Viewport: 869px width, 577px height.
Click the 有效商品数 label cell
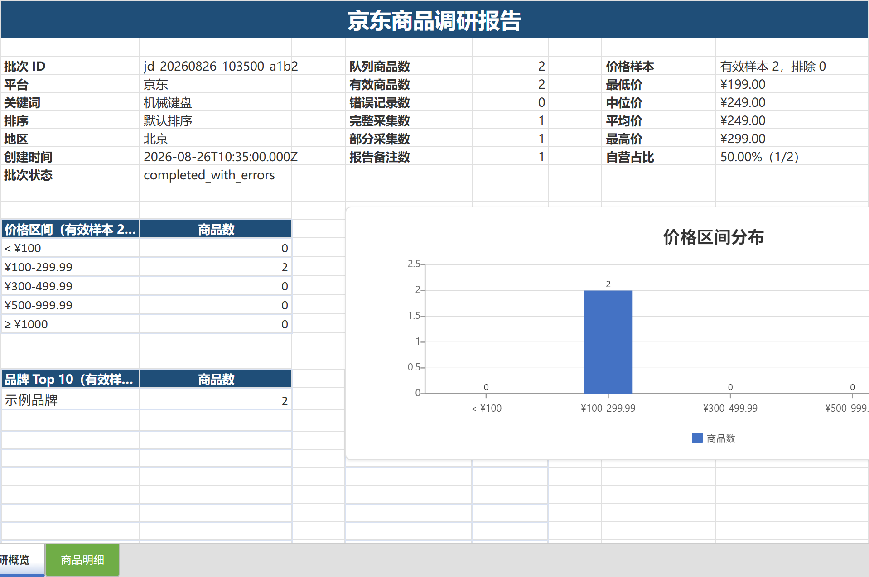[409, 84]
